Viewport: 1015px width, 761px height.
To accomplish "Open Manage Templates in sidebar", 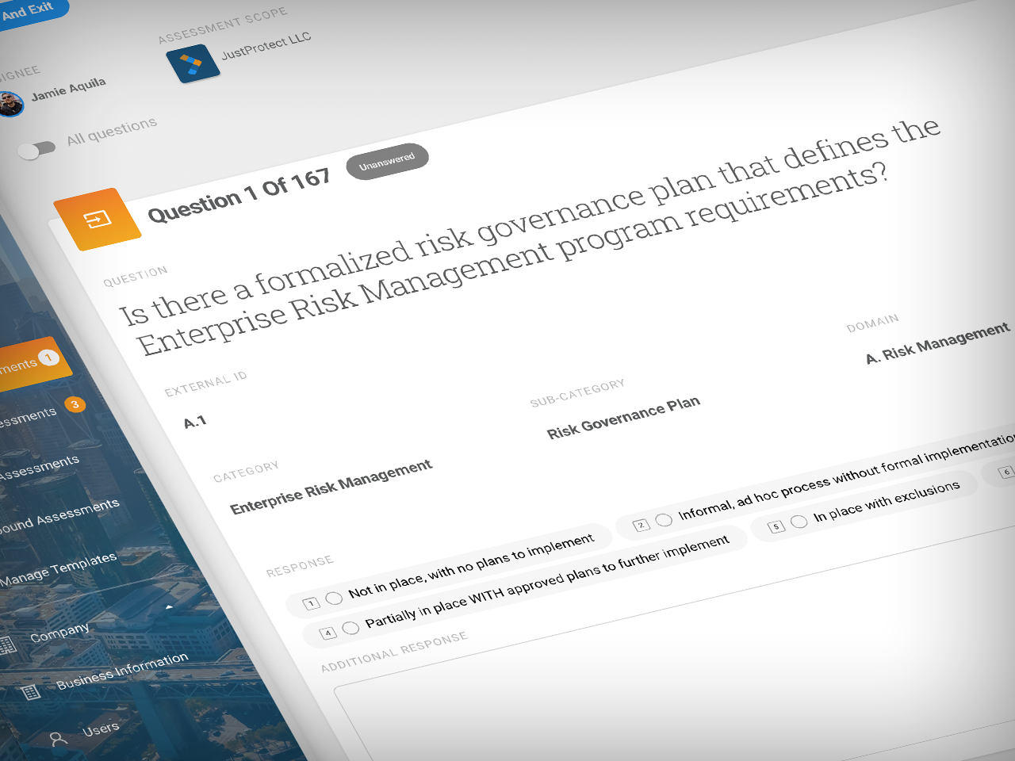I will 58,568.
